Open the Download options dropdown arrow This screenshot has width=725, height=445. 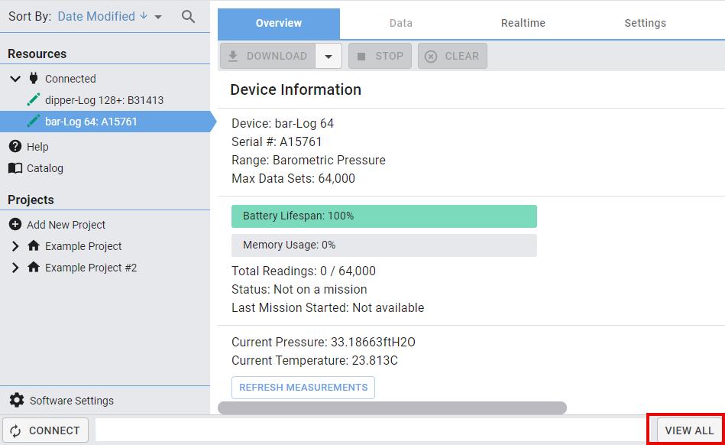click(x=329, y=56)
